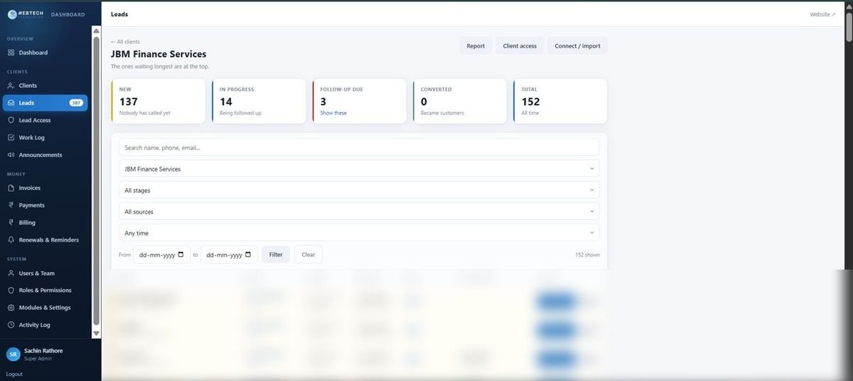Click the Leads inbox icon
The height and width of the screenshot is (381, 853).
[x=11, y=103]
